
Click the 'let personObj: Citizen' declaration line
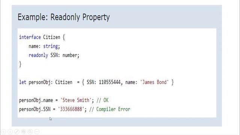pos(96,82)
